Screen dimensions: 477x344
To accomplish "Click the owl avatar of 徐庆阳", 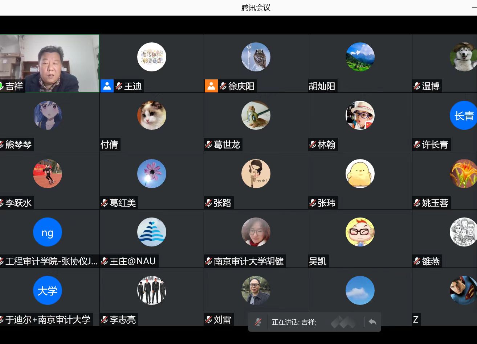I will tap(256, 57).
